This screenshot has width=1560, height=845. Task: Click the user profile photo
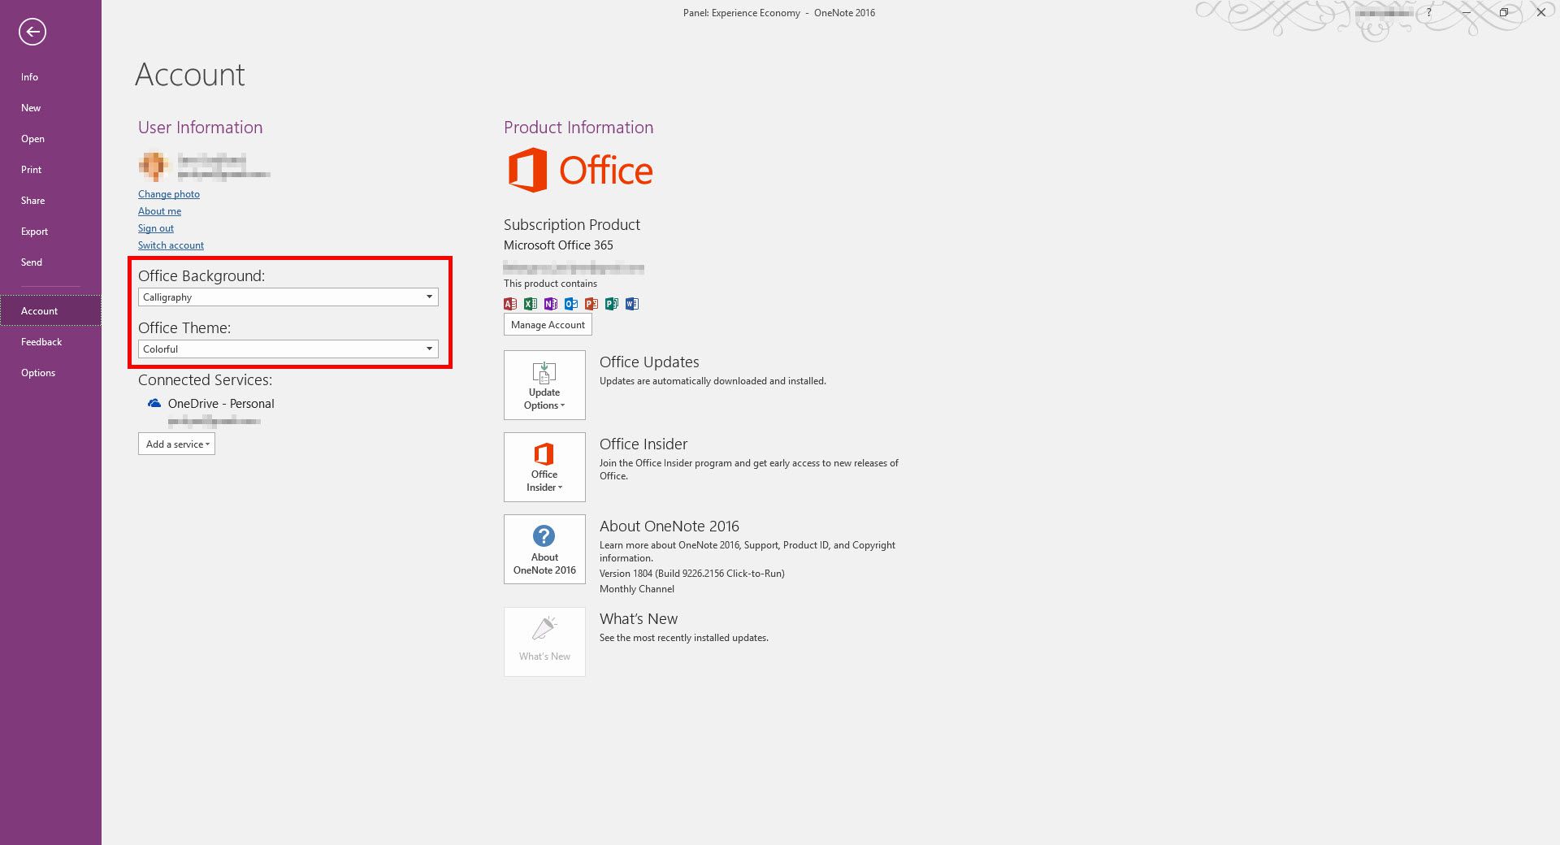click(x=154, y=166)
